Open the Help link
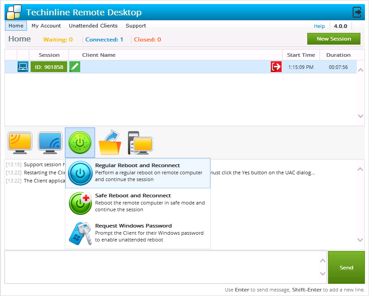 [319, 26]
